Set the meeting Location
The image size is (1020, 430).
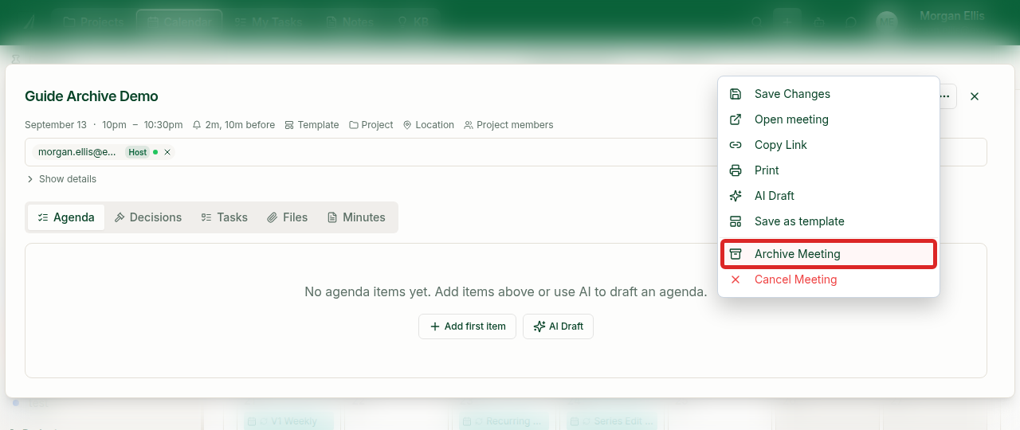[x=428, y=125]
